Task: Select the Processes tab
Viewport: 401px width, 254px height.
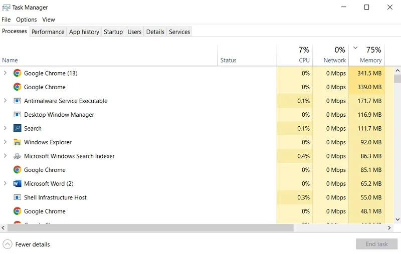Action: click(15, 31)
